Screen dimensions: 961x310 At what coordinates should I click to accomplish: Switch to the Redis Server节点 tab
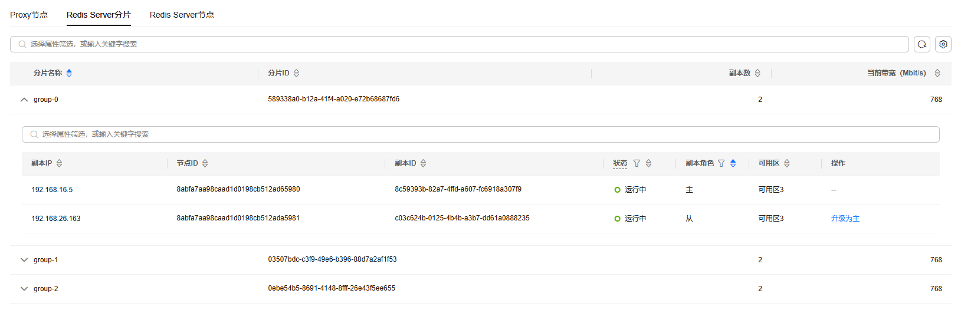click(182, 15)
